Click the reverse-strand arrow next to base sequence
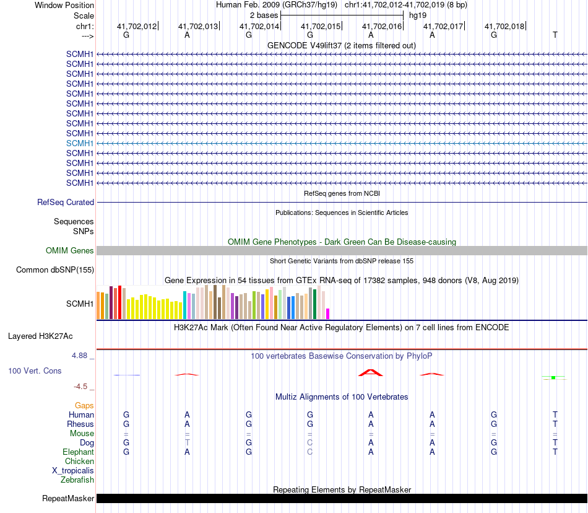The height and width of the screenshot is (513, 588). click(x=87, y=36)
